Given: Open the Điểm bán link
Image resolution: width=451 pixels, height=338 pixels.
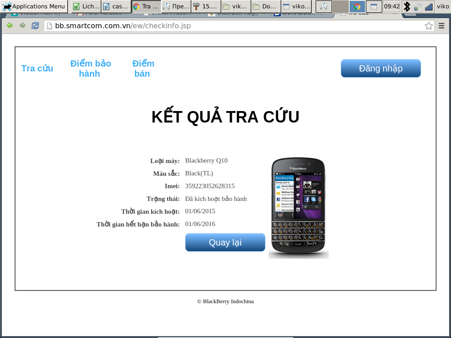Looking at the screenshot, I should click(143, 68).
